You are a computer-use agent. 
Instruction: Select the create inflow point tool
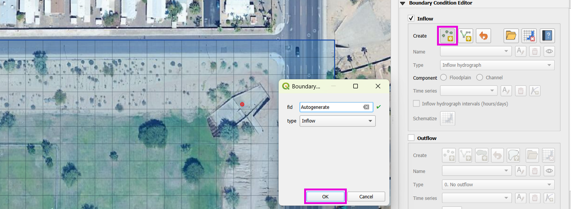coord(447,36)
